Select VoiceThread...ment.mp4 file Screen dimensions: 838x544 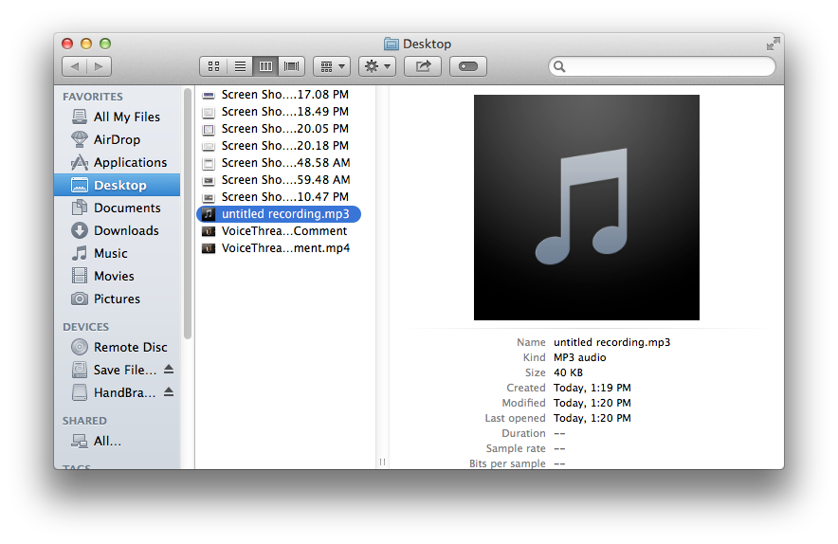point(285,248)
